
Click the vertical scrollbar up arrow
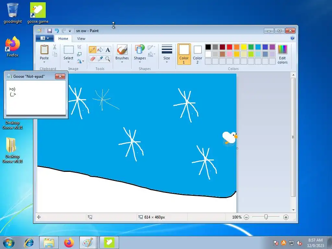click(x=293, y=75)
